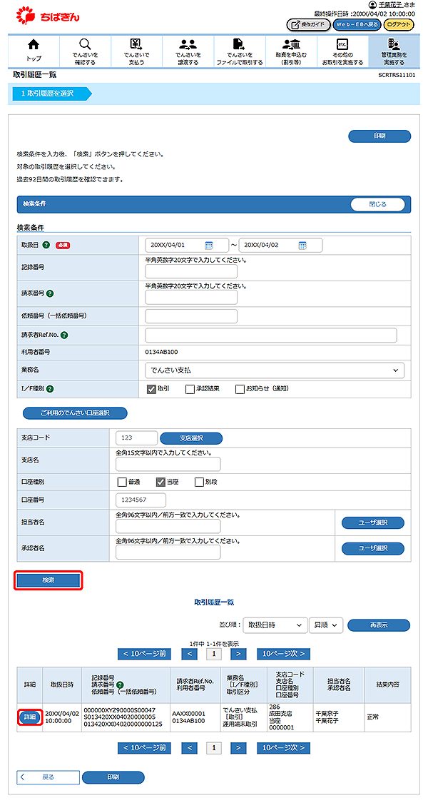
Task: Show help for 請求番号 field
Action: coord(50,294)
